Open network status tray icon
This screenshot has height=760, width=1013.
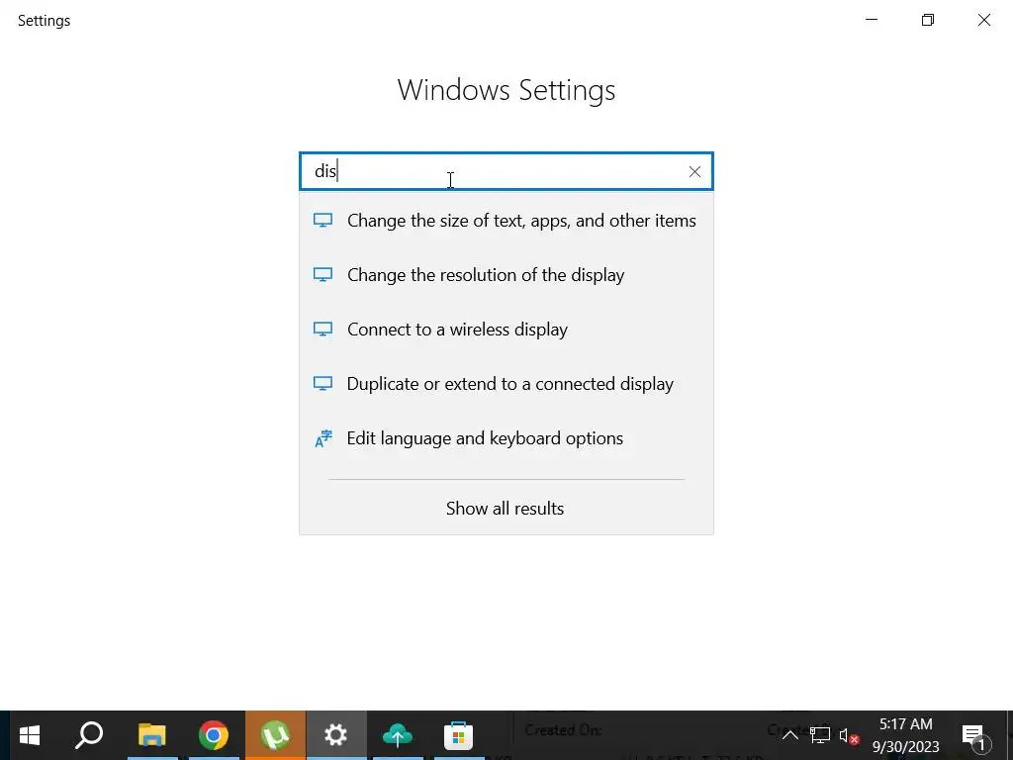click(820, 735)
